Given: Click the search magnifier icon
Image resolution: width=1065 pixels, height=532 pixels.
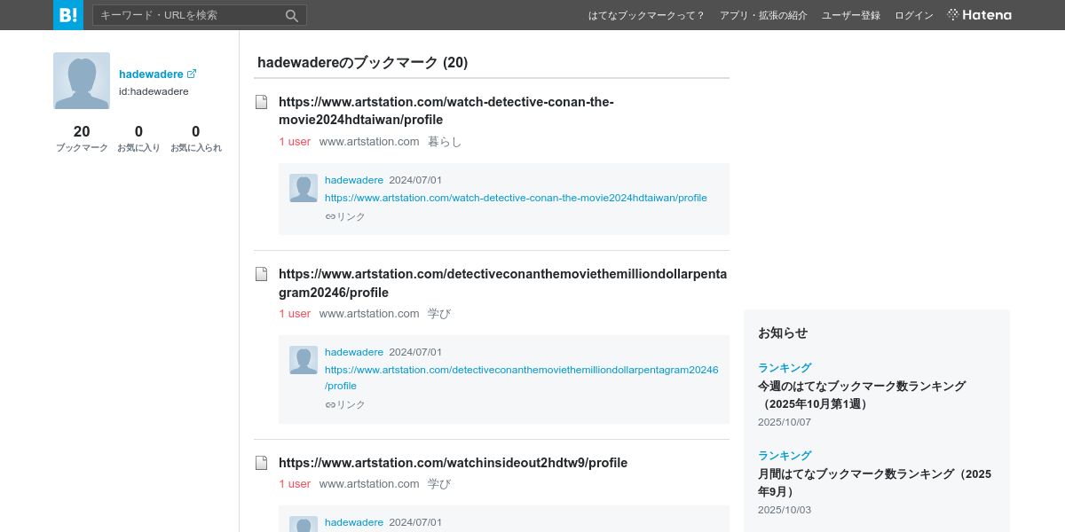Looking at the screenshot, I should (x=292, y=15).
